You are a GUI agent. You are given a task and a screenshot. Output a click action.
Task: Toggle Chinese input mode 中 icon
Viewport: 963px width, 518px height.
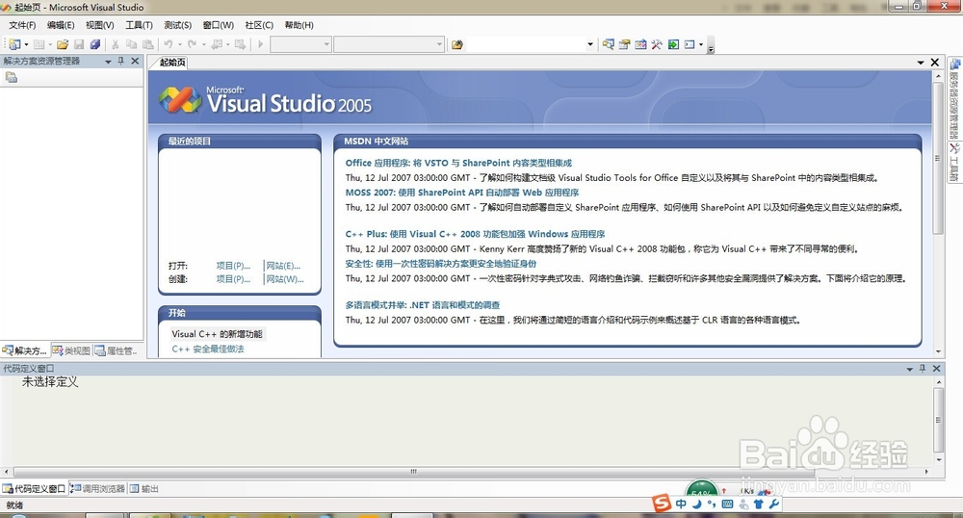(681, 504)
